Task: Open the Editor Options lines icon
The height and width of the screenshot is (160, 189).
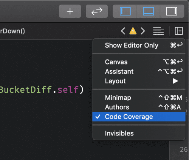Action: [x=158, y=31]
